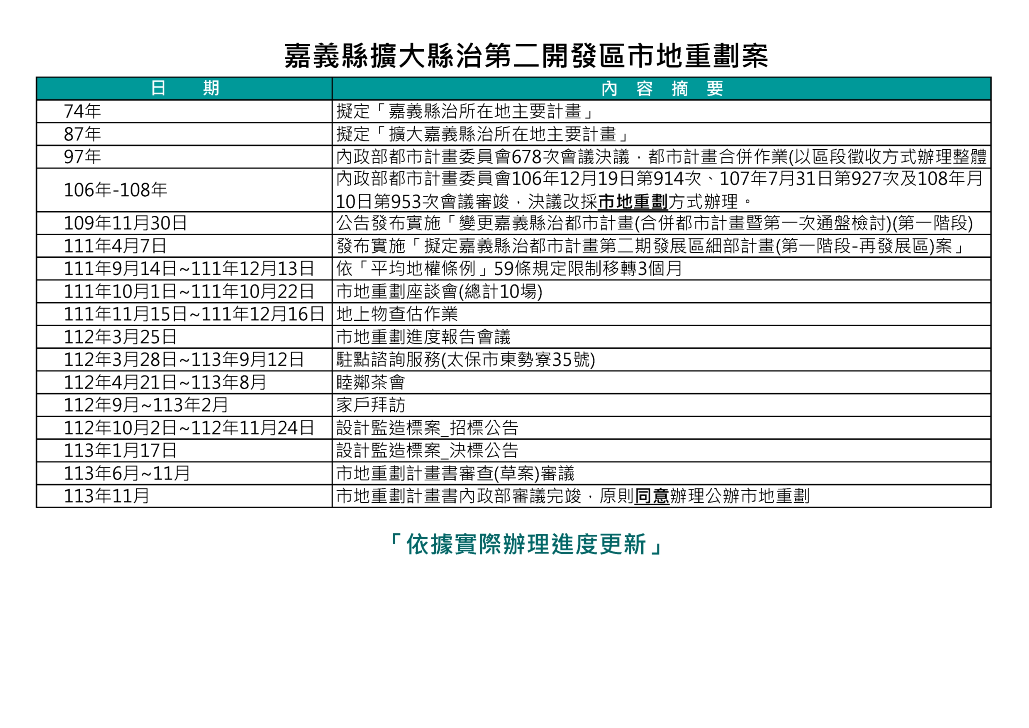Click the 發布實施「擬定嘉義縣治都市計畫第二期發展區細部計畫 row
Viewport: 1029px width, 728px height.
point(662,246)
